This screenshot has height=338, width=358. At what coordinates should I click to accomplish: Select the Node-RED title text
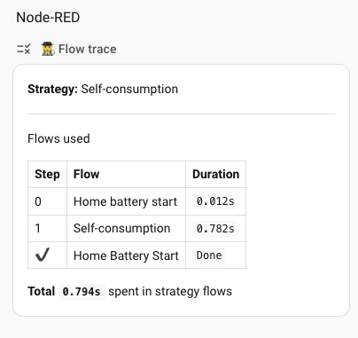[x=48, y=18]
